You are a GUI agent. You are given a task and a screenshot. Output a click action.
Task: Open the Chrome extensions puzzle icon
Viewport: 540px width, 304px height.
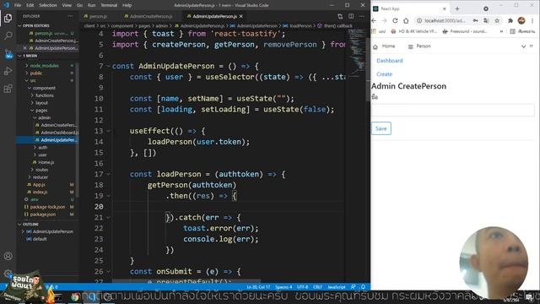(510, 20)
